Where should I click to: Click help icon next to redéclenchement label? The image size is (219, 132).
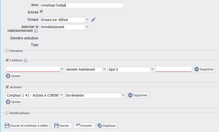[x=36, y=31]
